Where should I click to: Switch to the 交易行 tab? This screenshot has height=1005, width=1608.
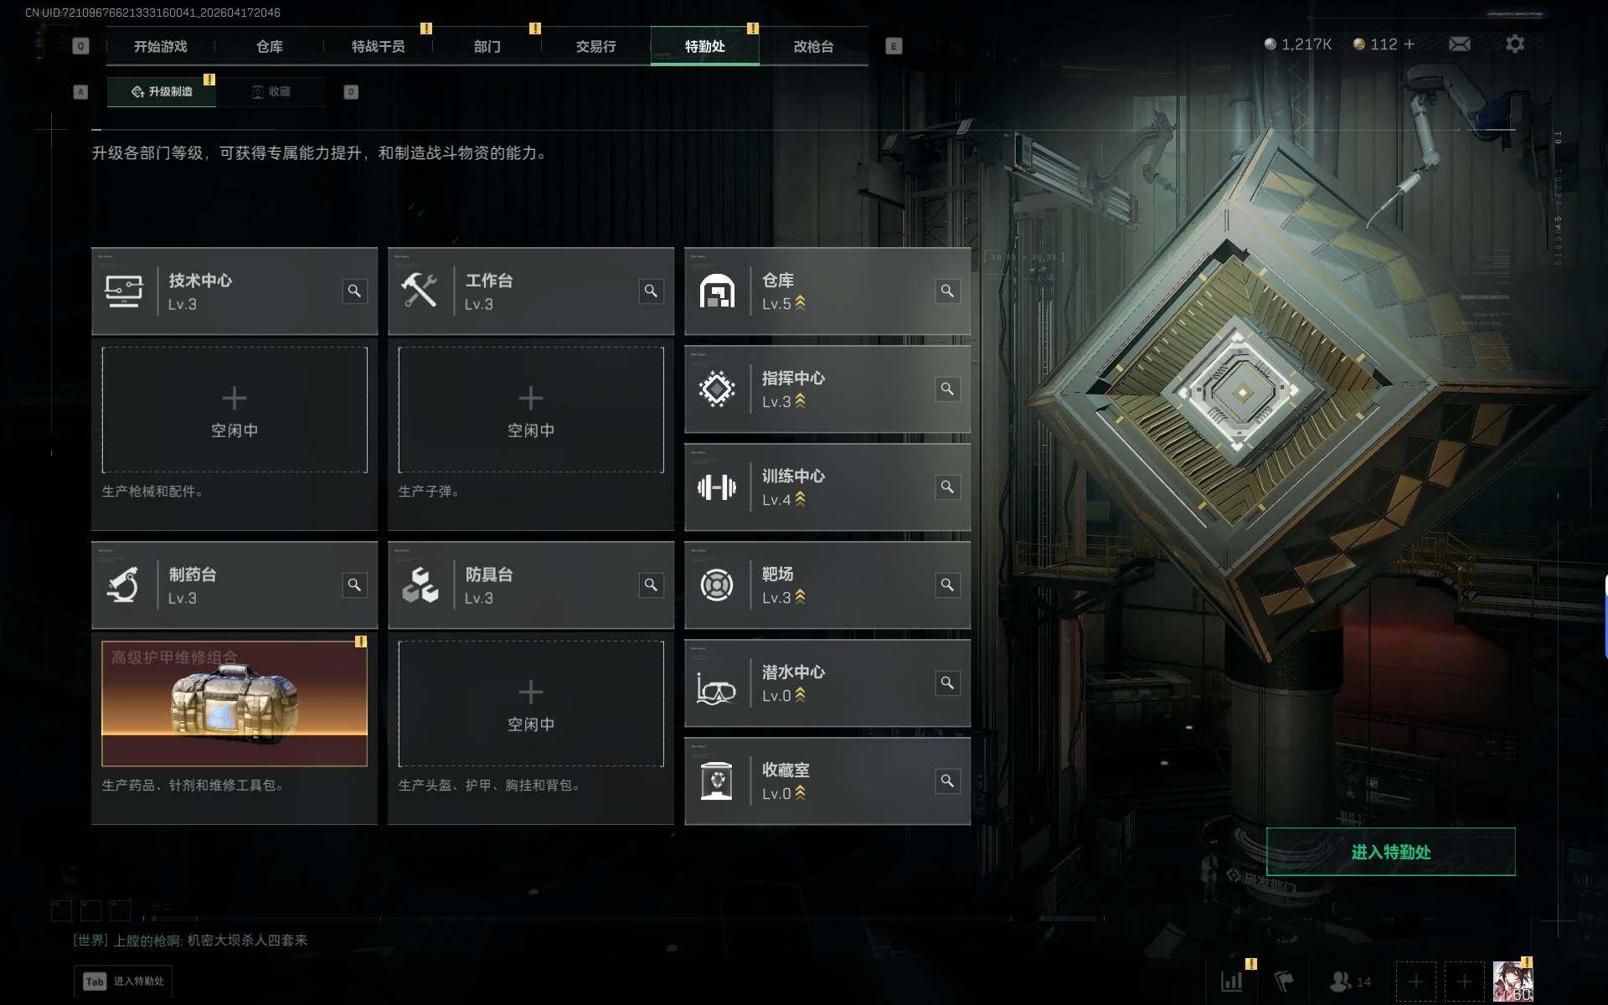pyautogui.click(x=595, y=46)
